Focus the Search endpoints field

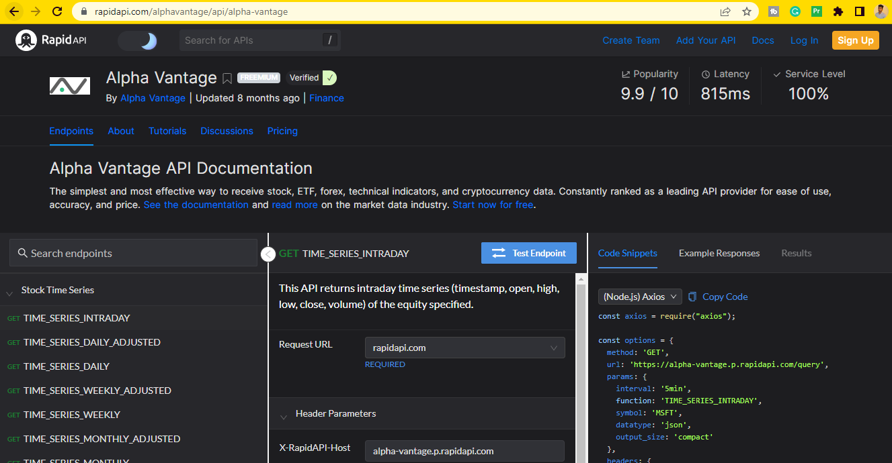133,253
